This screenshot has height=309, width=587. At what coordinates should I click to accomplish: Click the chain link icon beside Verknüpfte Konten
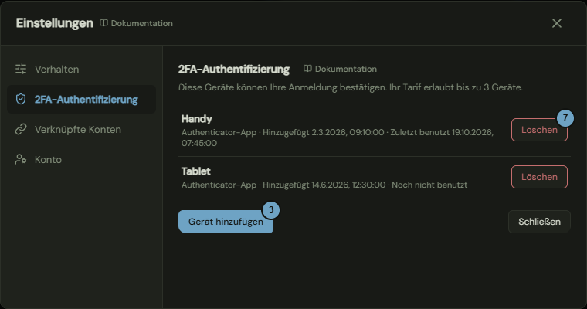(21, 129)
